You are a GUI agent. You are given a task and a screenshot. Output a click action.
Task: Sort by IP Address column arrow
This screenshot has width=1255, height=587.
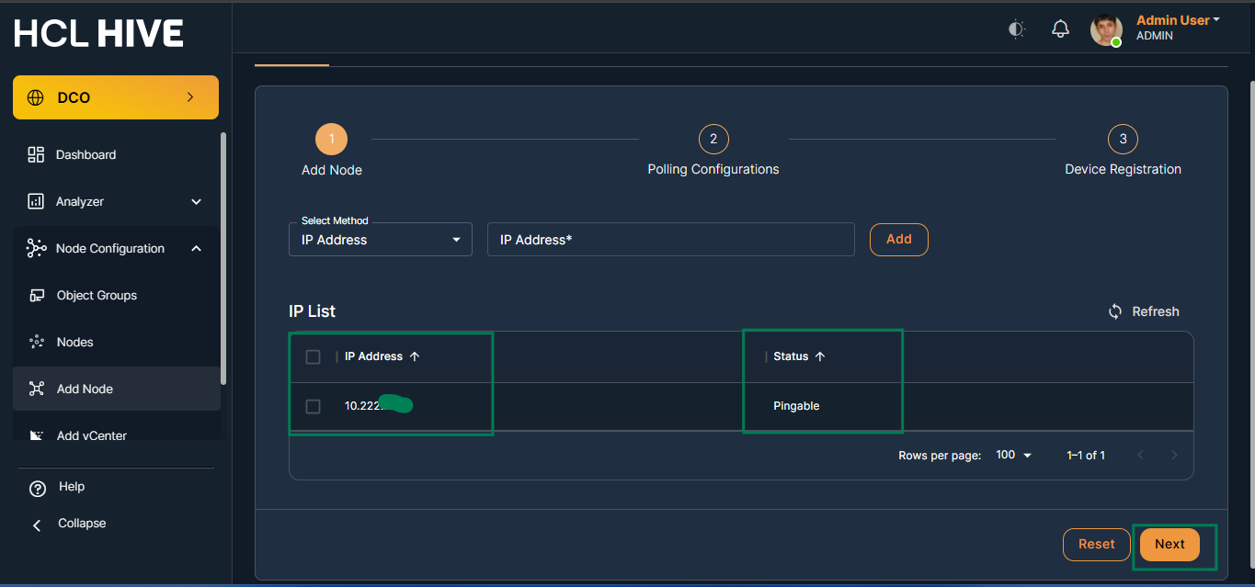415,356
